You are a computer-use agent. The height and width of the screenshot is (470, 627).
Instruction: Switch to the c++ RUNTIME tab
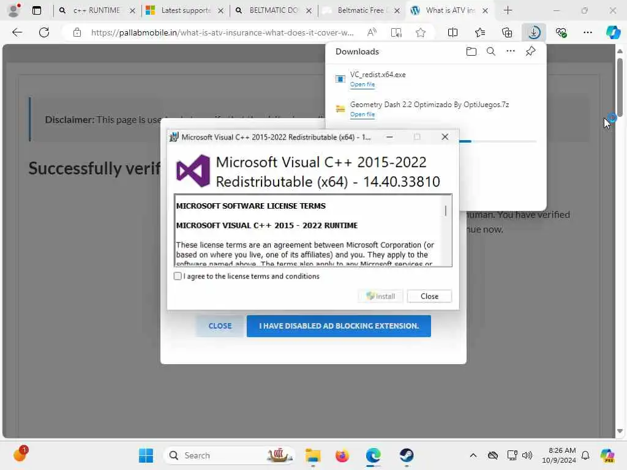(x=96, y=10)
